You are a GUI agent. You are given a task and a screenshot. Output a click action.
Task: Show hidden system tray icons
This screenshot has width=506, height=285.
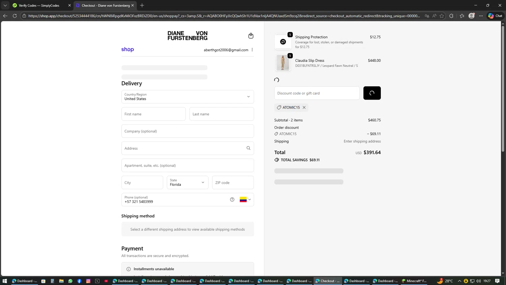pyautogui.click(x=459, y=281)
